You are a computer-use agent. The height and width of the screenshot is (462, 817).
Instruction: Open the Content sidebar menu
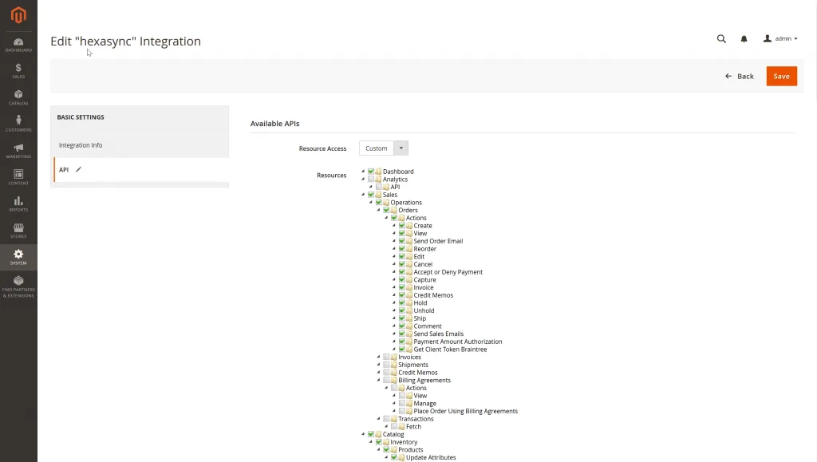[18, 178]
